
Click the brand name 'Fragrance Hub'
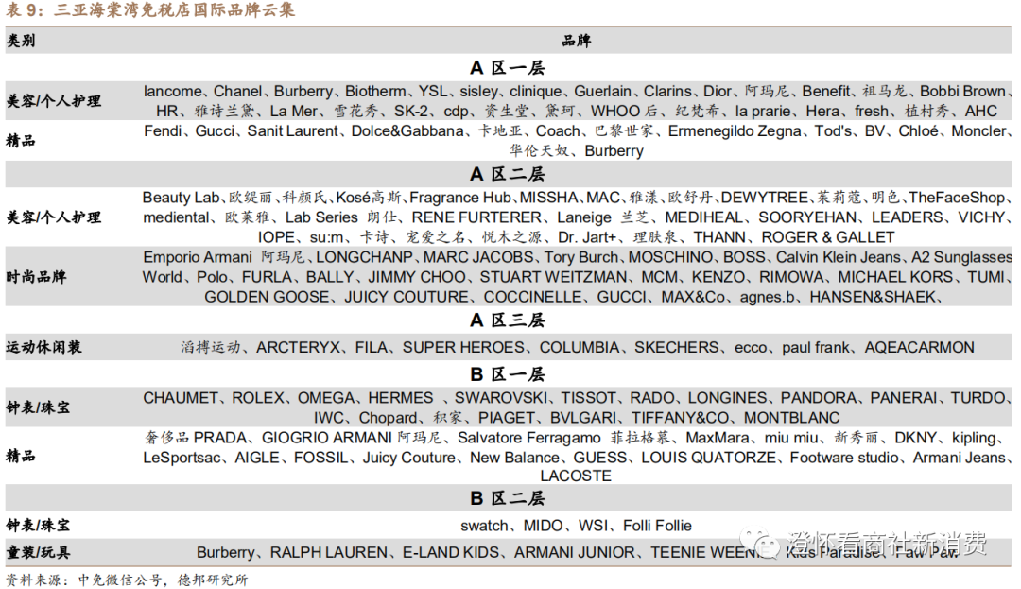click(461, 198)
